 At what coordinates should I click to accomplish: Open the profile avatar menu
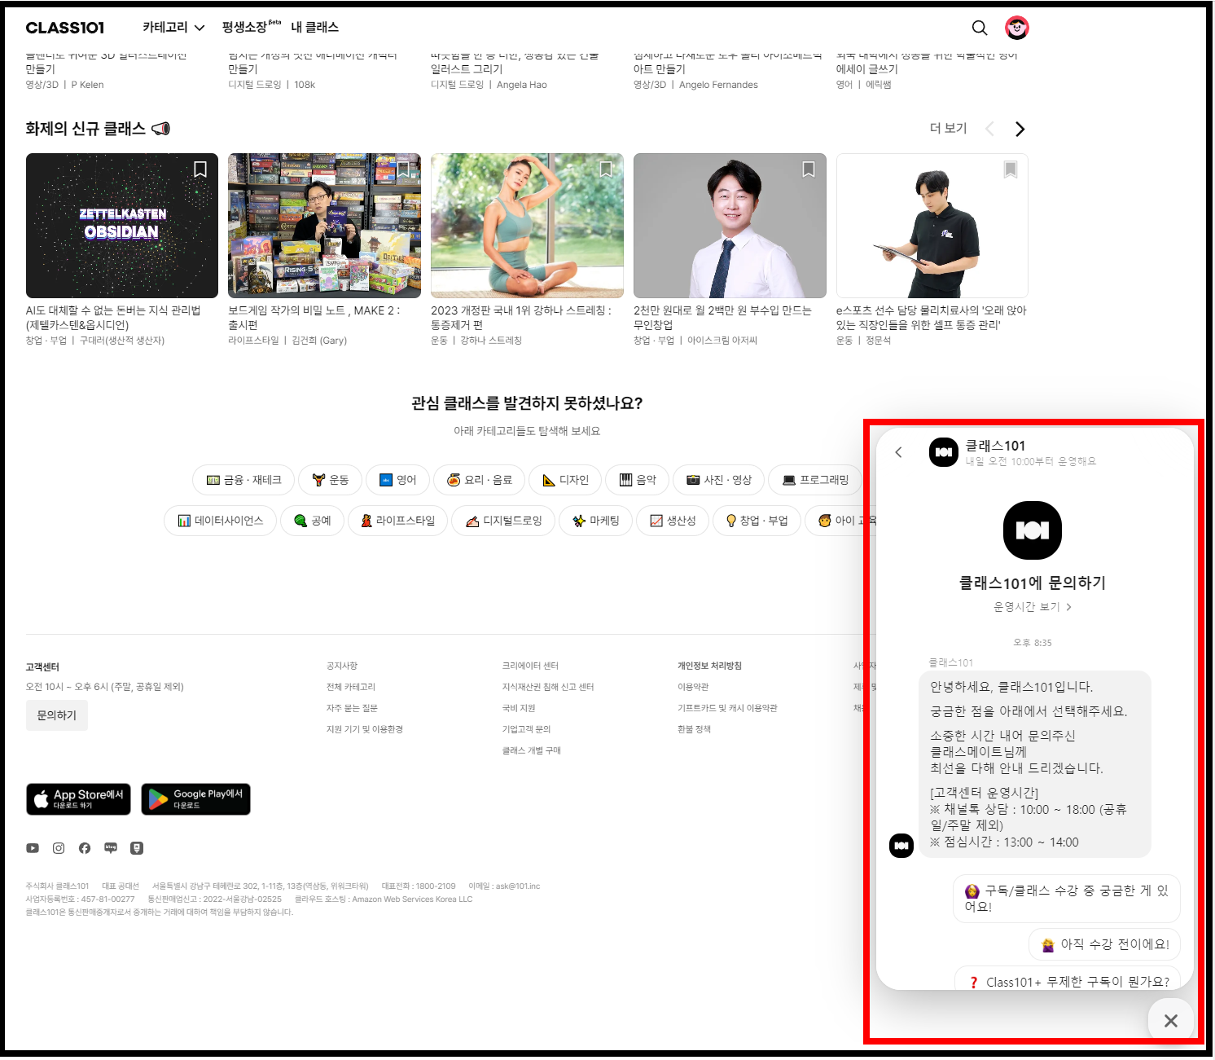[1017, 28]
